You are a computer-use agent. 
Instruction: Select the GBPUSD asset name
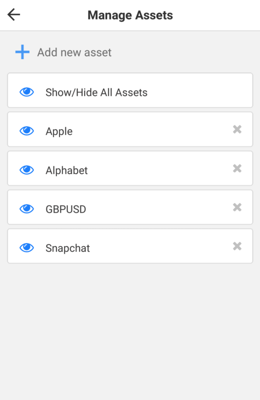(x=66, y=209)
